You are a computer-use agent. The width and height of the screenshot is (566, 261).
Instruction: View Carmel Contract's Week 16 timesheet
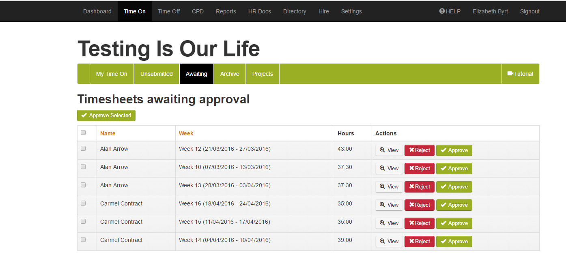389,205
